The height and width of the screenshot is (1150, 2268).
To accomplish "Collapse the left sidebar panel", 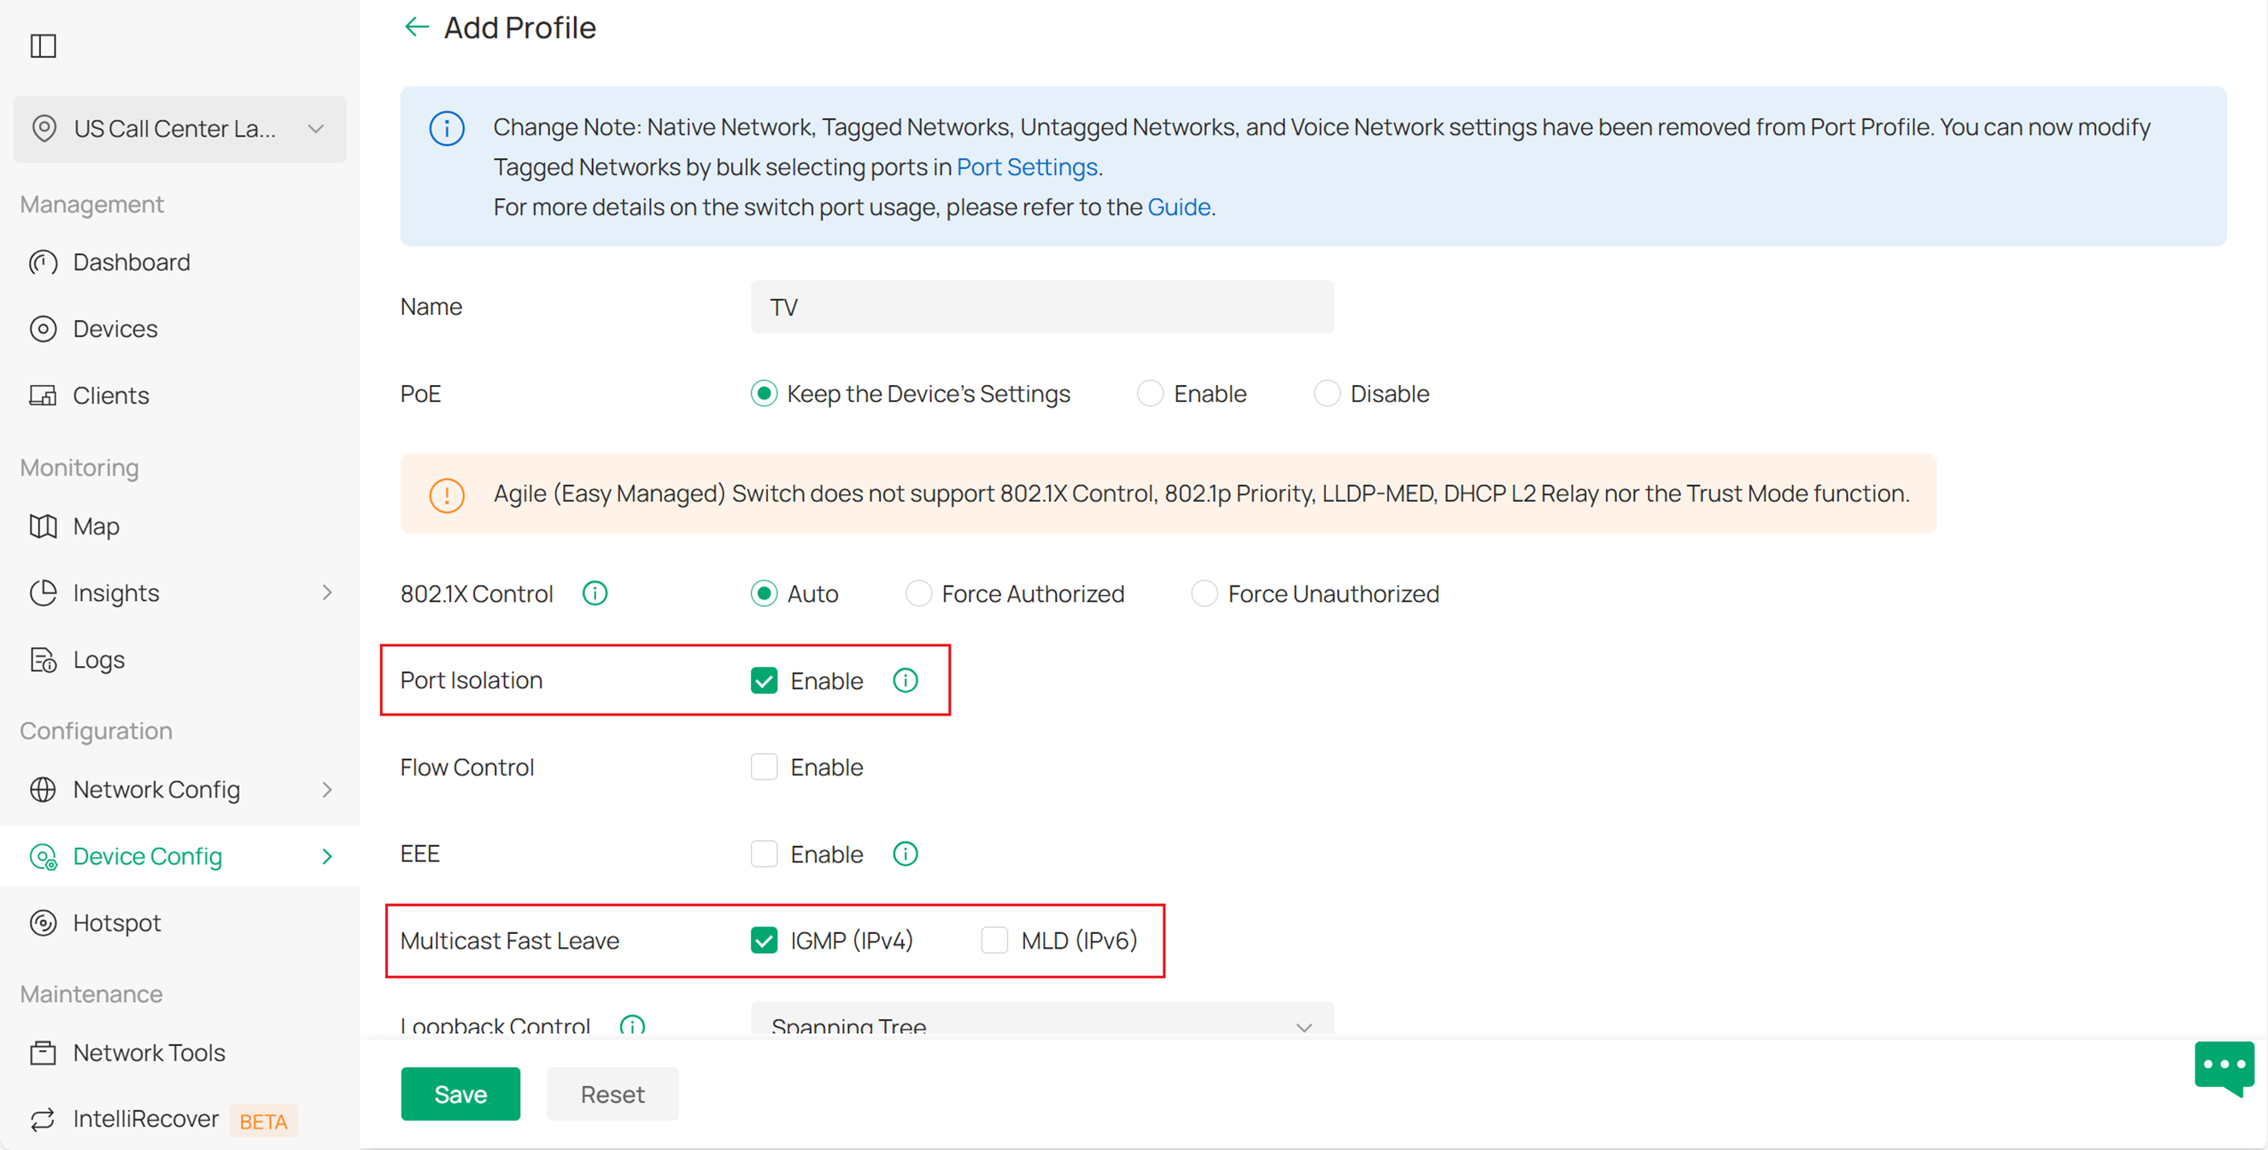I will point(44,46).
